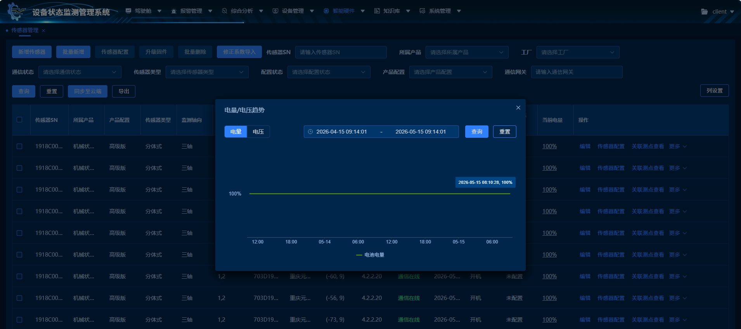This screenshot has height=329, width=741.
Task: Open the 报警管理 menu
Action: click(x=192, y=11)
